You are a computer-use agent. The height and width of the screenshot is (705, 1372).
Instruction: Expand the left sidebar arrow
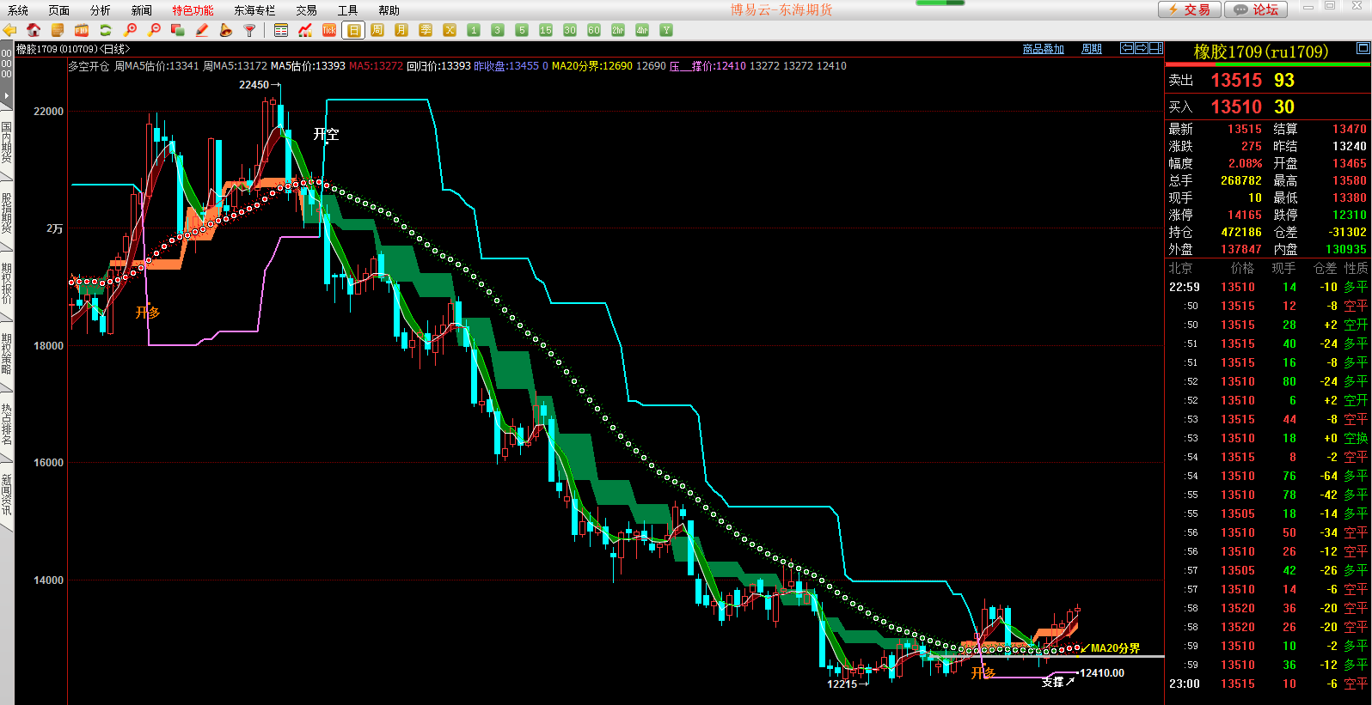point(6,95)
